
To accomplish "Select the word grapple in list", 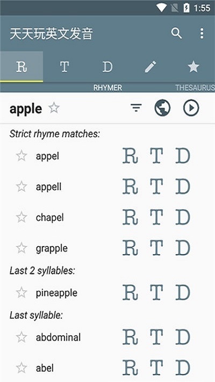I will tap(52, 249).
